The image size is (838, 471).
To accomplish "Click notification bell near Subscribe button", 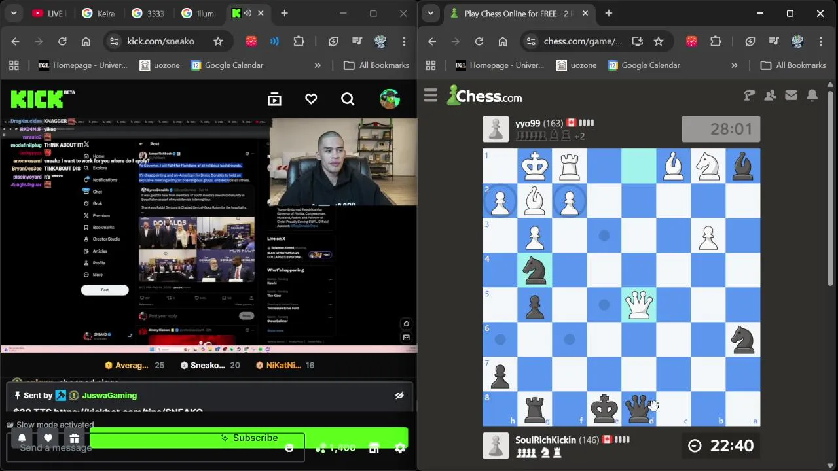I will click(22, 438).
